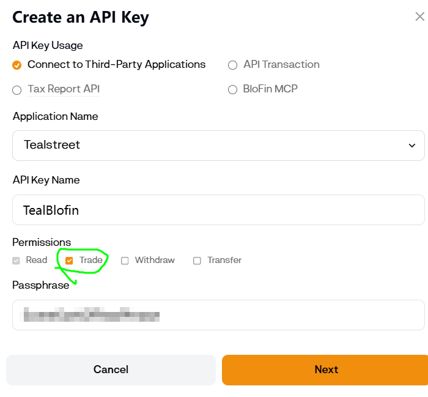Close the Create an API Key dialog
Image resolution: width=428 pixels, height=397 pixels.
419,17
